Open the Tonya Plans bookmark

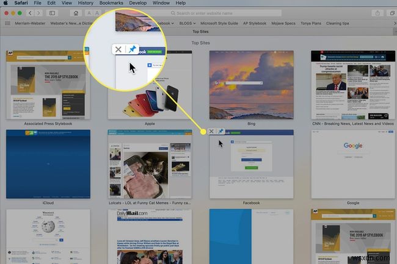click(x=311, y=23)
